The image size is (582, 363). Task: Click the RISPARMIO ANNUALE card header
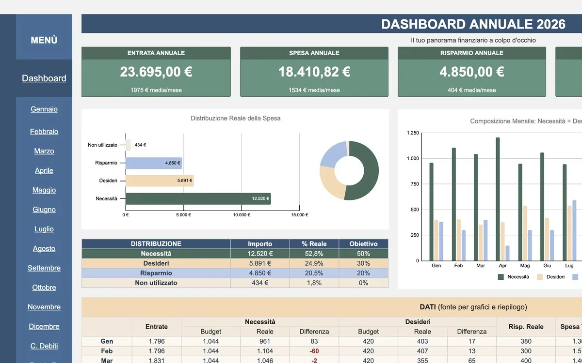472,53
